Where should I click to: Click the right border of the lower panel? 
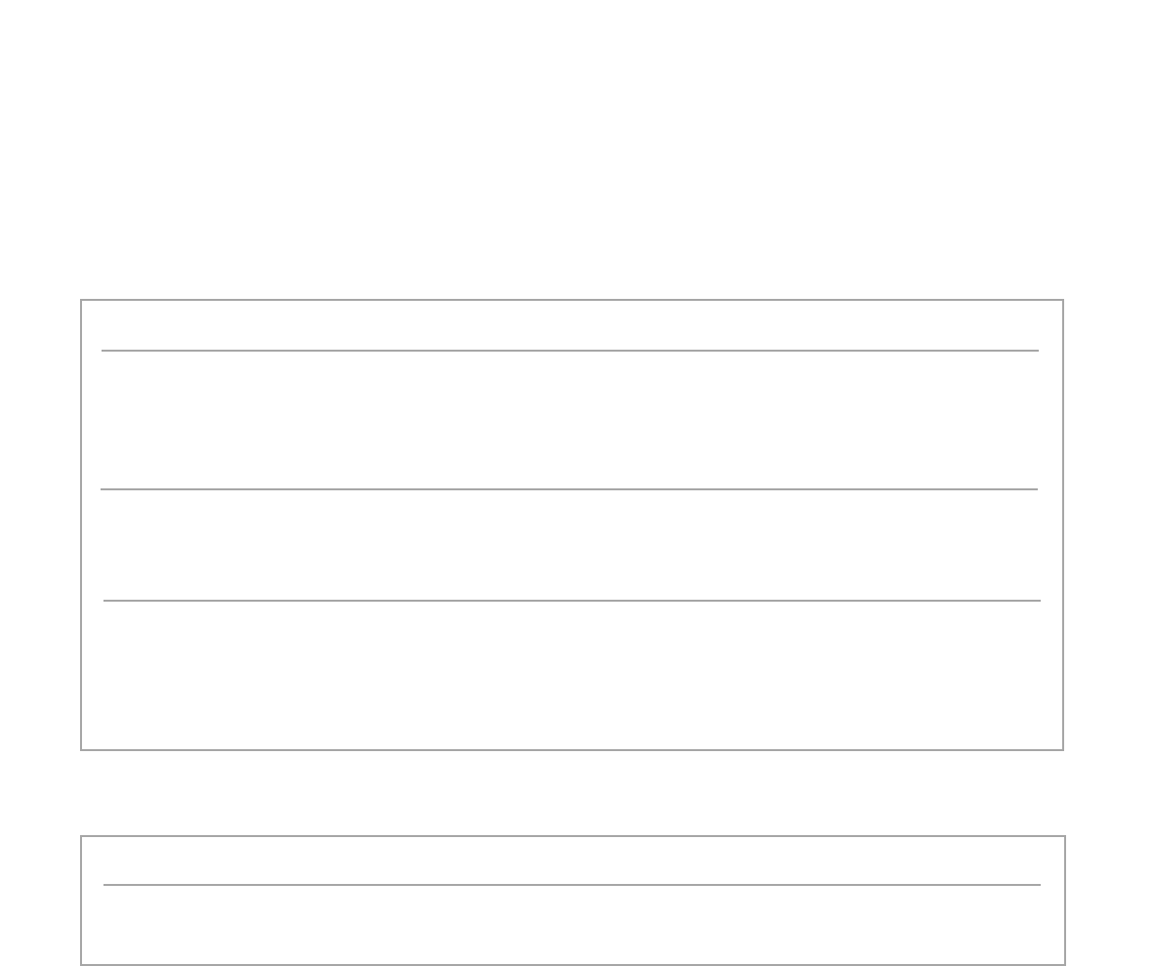(1065, 900)
